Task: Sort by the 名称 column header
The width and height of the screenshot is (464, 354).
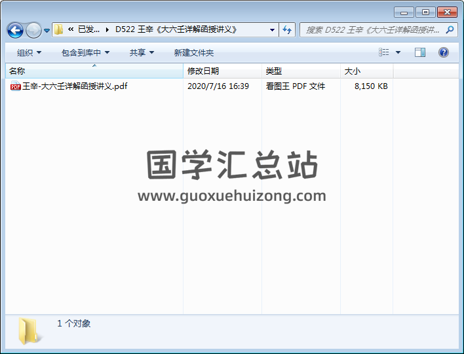Action: pos(94,71)
